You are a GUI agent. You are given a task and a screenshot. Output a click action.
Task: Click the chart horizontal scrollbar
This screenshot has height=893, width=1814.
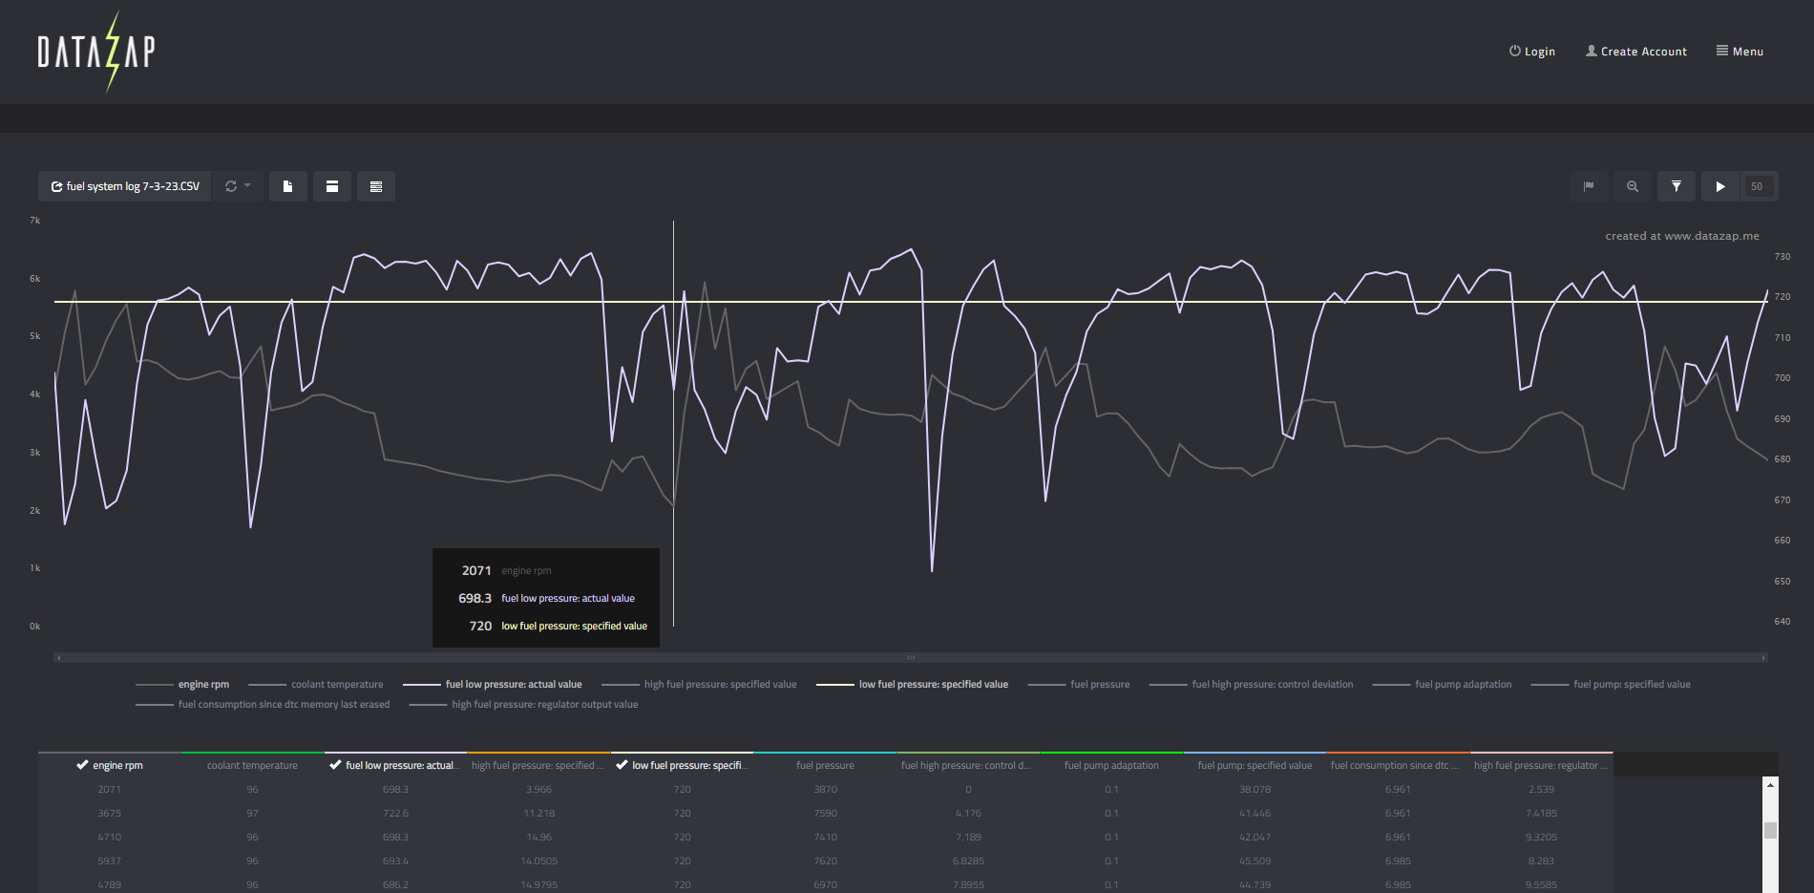click(x=910, y=658)
